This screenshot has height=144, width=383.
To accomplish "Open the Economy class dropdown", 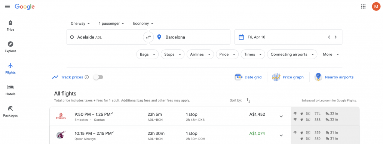I will (x=143, y=24).
